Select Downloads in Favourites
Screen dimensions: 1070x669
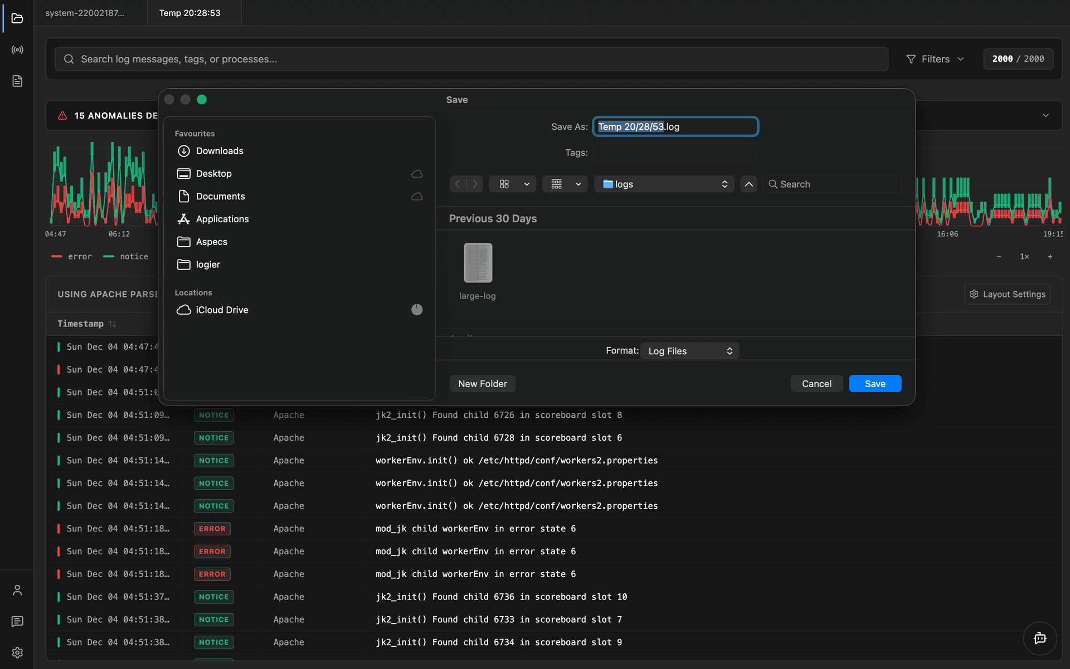tap(299, 151)
